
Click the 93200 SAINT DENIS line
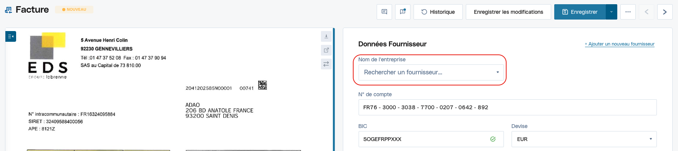212,116
